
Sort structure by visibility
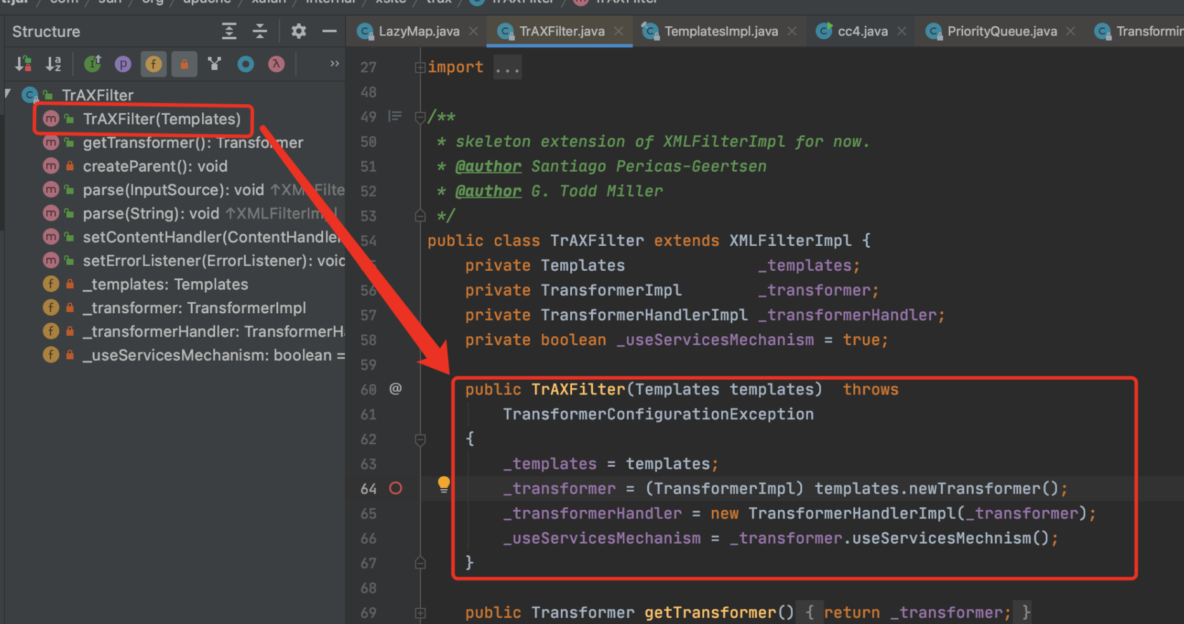point(23,64)
